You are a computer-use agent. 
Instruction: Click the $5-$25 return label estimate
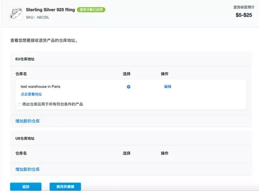click(244, 15)
